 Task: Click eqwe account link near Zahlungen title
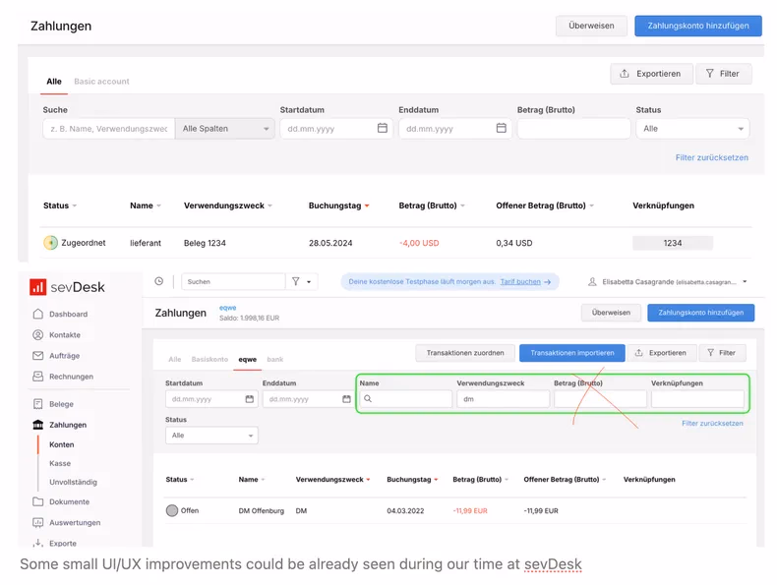click(x=228, y=308)
